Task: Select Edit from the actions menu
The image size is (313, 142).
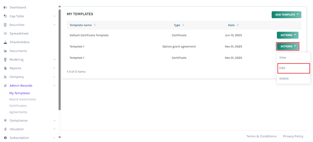Action: coord(293,68)
